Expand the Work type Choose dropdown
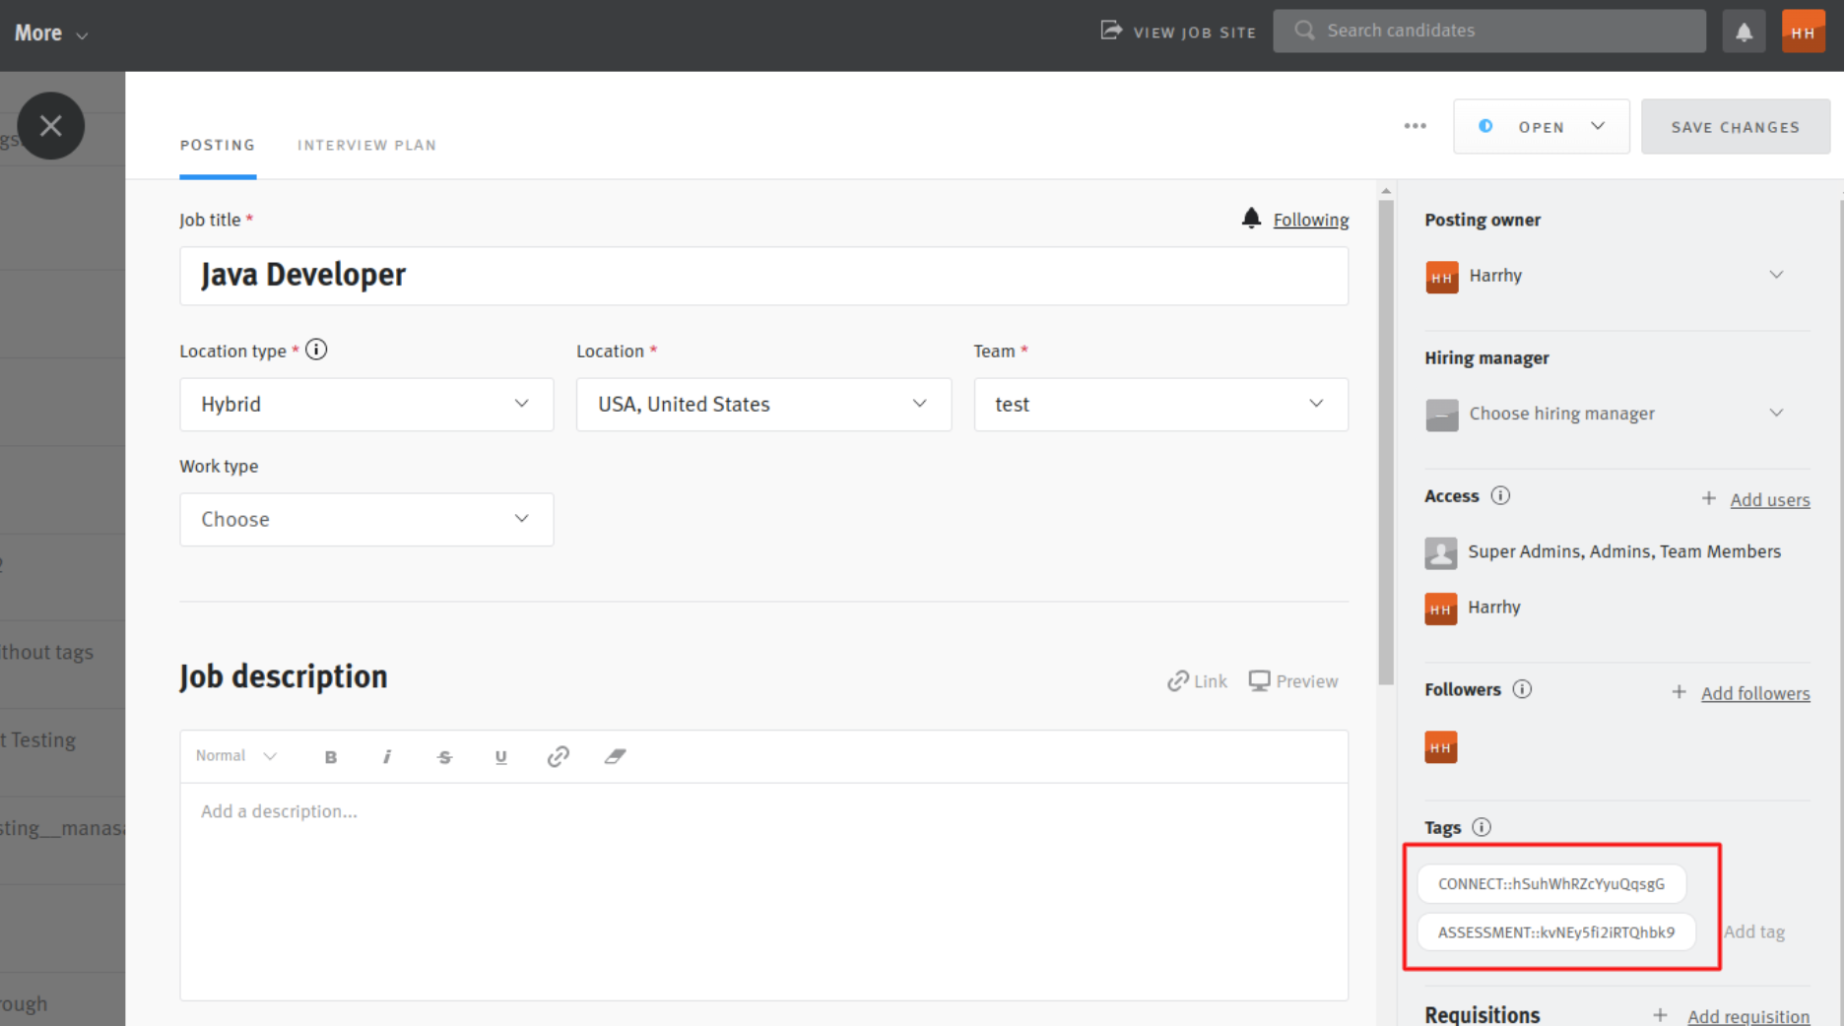Viewport: 1846px width, 1026px height. coord(365,519)
